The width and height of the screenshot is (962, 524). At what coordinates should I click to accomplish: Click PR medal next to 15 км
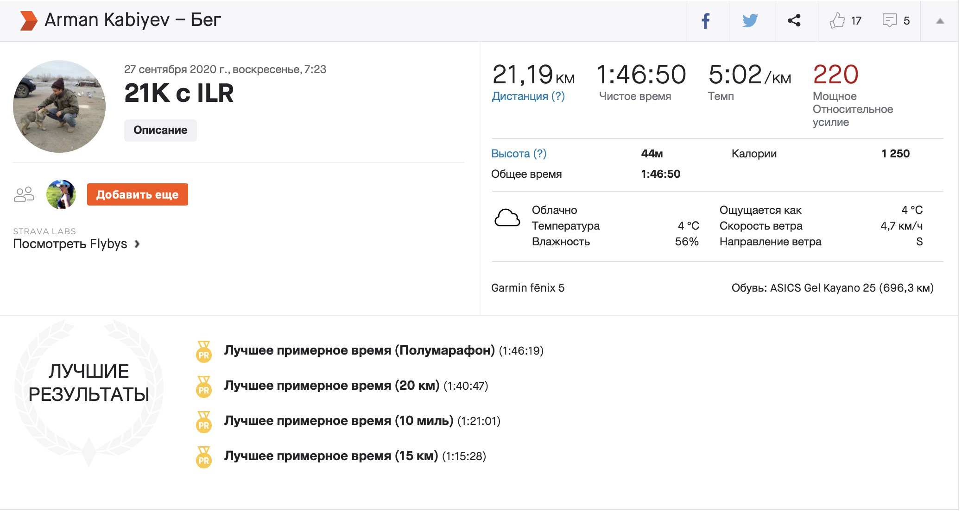point(204,457)
